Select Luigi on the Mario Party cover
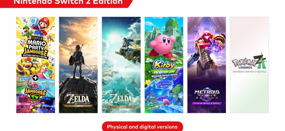285x131 pixels. tap(27, 31)
